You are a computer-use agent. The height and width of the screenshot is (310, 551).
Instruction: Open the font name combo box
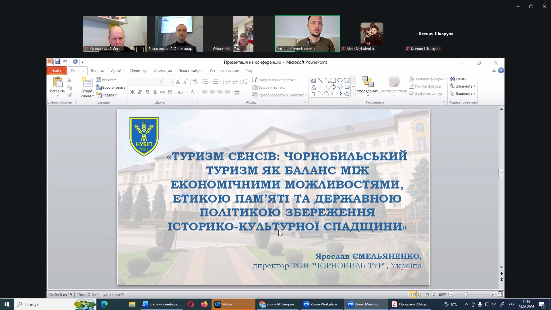pos(145,82)
